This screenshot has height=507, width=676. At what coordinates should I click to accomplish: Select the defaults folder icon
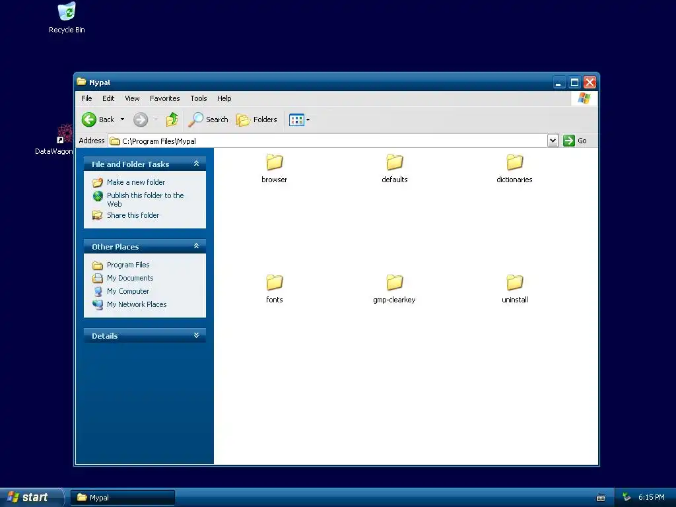[x=395, y=162]
